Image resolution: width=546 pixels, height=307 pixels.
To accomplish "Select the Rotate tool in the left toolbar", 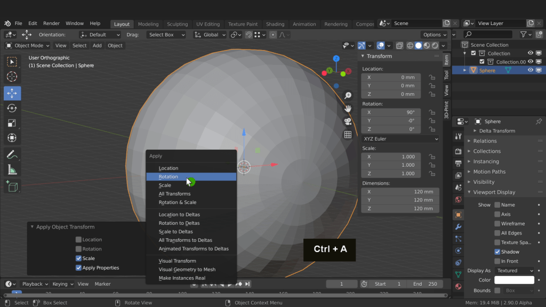I will pos(12,108).
